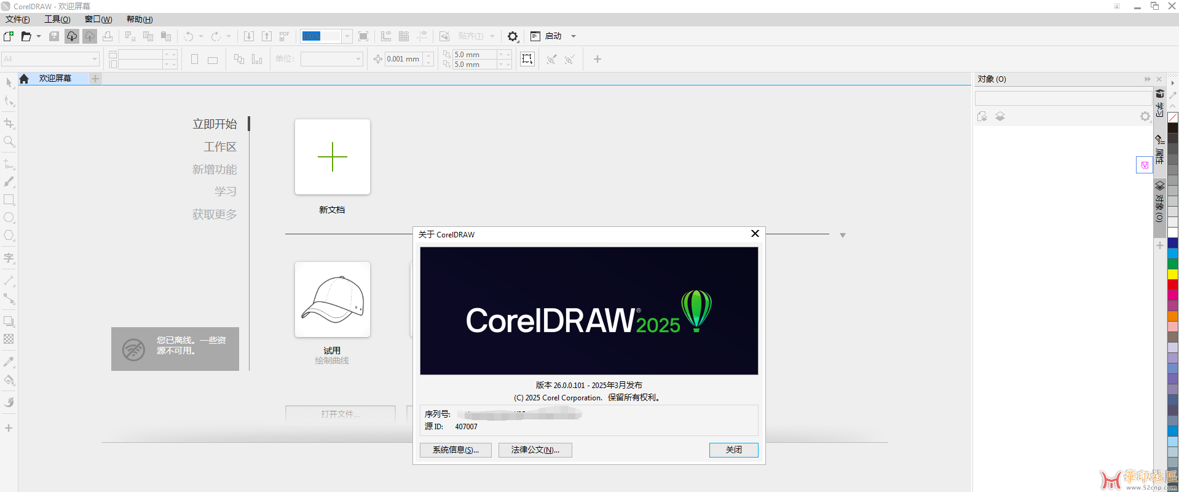Open the 文件 menu

point(18,20)
